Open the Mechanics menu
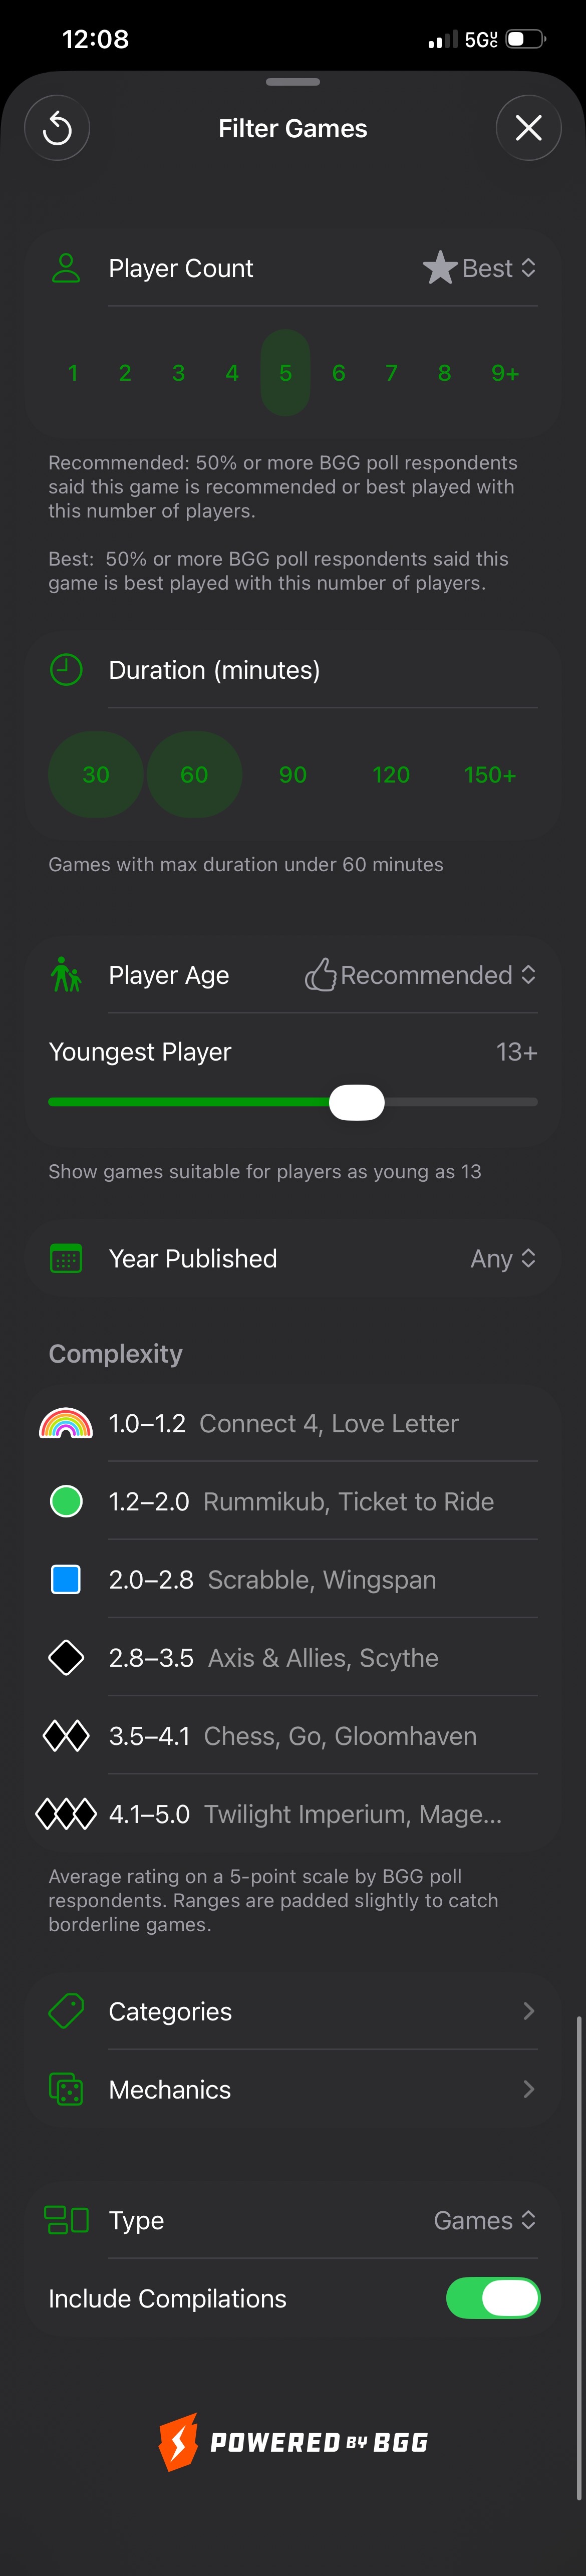 (x=293, y=2089)
